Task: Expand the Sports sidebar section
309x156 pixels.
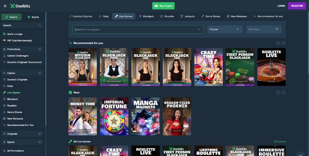Action: (40, 142)
